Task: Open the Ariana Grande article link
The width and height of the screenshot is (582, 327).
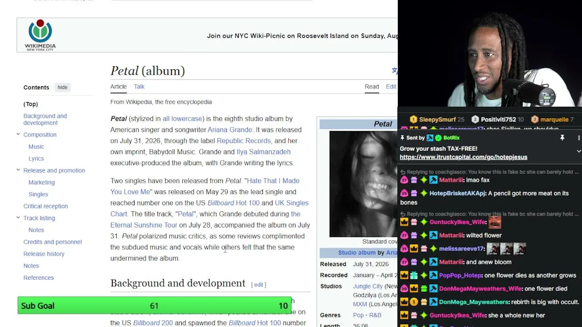Action: (230, 130)
